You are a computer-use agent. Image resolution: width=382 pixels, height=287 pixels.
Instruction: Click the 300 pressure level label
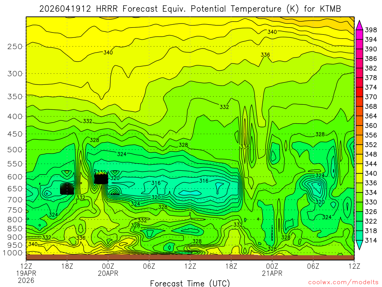point(15,74)
